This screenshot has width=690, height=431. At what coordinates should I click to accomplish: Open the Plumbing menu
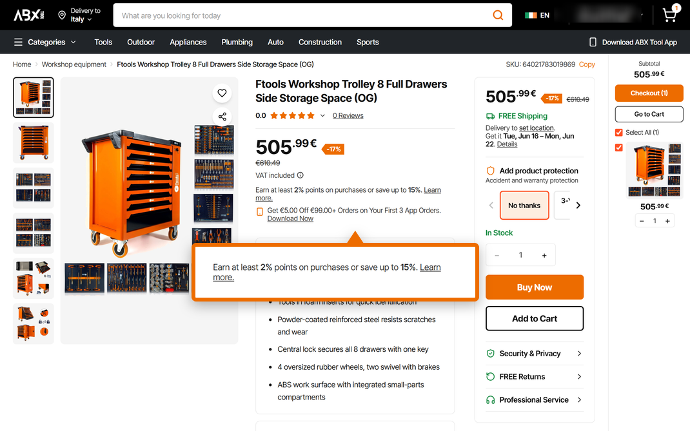237,43
